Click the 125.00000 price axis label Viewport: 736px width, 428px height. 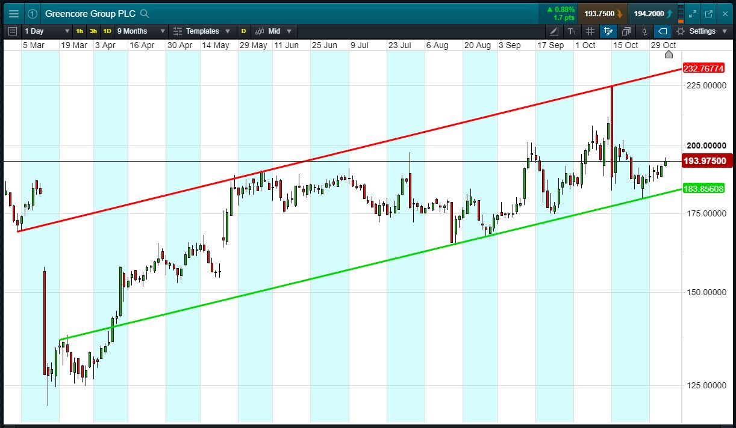[706, 385]
